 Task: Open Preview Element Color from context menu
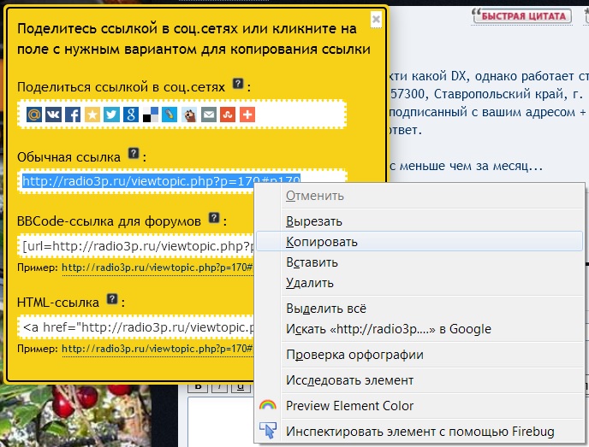[349, 406]
